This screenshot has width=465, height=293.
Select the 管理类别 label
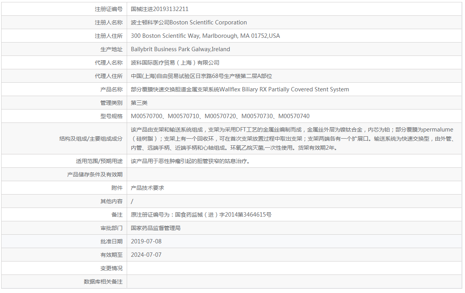(111, 103)
